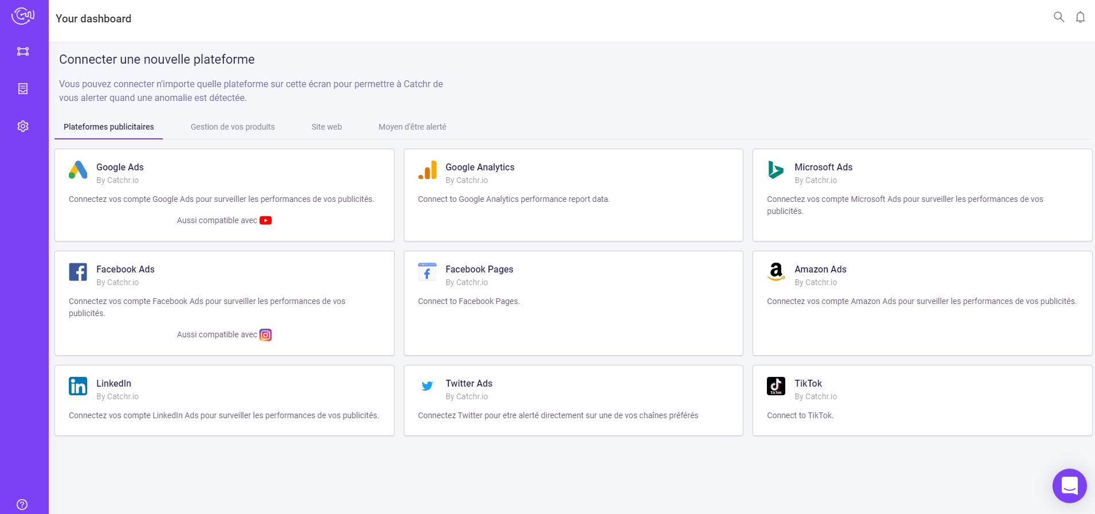Click 'Connectez vos compte Google Ads' description
The image size is (1095, 514).
click(x=221, y=199)
